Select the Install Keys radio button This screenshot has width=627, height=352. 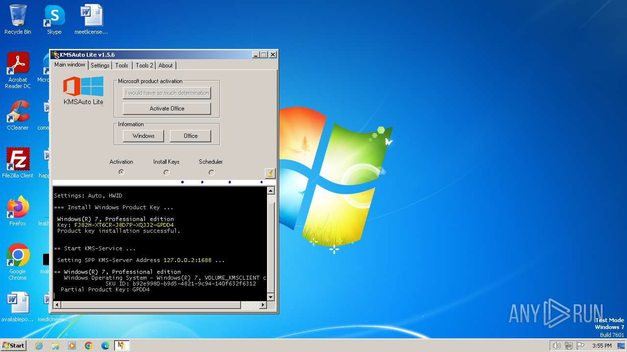click(167, 172)
